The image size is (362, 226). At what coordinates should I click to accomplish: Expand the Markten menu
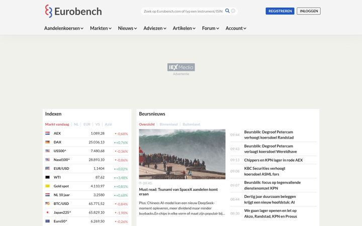pos(101,28)
